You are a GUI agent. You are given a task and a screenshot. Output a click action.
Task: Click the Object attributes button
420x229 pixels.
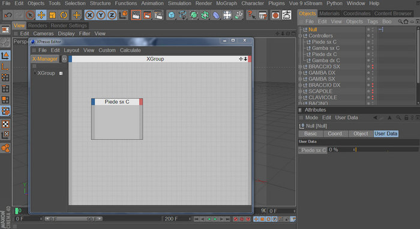pyautogui.click(x=361, y=134)
